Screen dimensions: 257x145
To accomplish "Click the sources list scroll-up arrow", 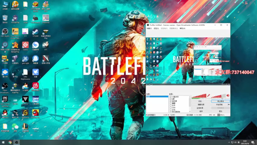I will click(x=190, y=97).
